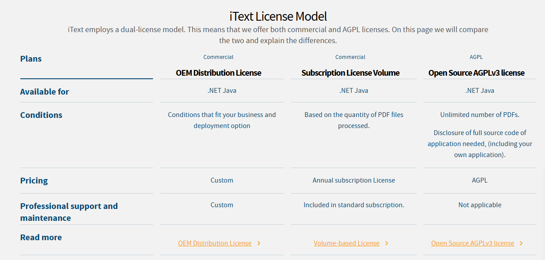This screenshot has height=260, width=545.
Task: Click the Commercial tag above OEM Distribution License
Action: pyautogui.click(x=218, y=57)
